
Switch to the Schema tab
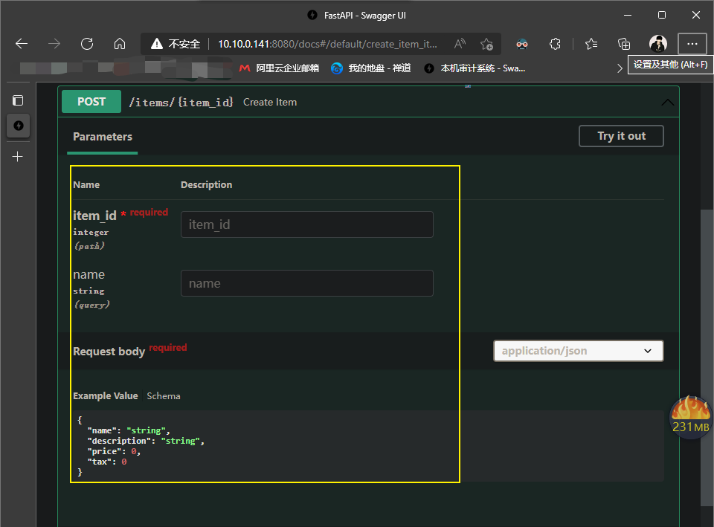click(x=163, y=396)
